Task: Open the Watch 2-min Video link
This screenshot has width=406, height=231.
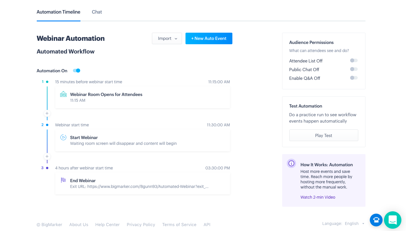Action: tap(318, 197)
